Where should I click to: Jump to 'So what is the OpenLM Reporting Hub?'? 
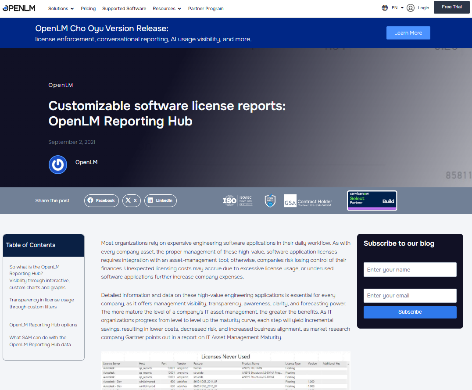34,270
